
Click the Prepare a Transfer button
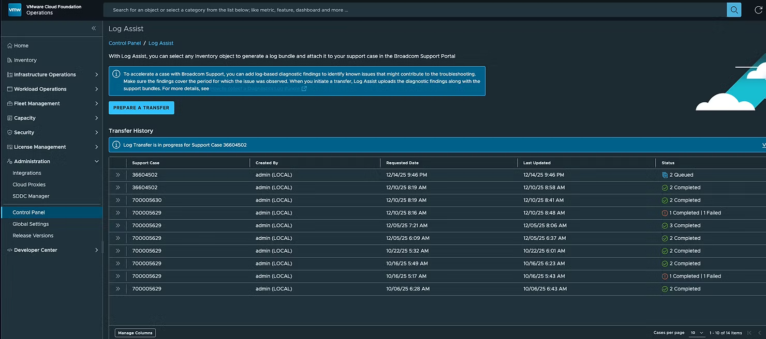[x=141, y=107]
